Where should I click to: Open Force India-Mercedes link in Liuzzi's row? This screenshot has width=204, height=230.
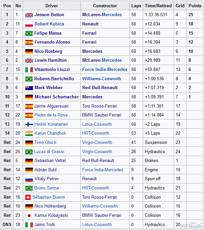[x=105, y=70]
